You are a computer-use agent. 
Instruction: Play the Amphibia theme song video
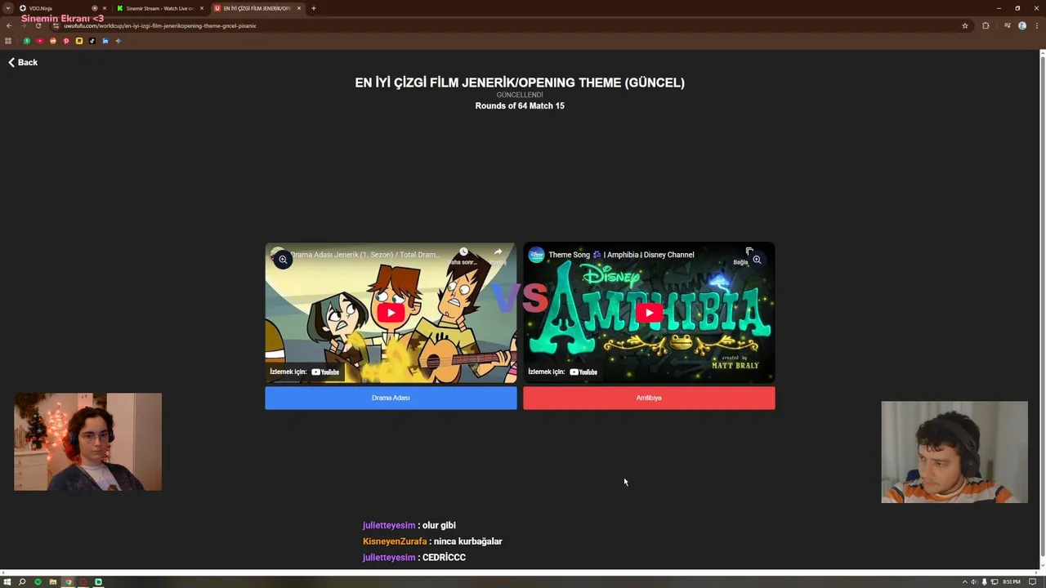pyautogui.click(x=649, y=313)
